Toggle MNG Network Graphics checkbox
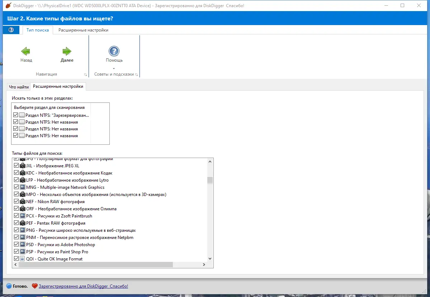This screenshot has height=297, width=430. point(16,187)
